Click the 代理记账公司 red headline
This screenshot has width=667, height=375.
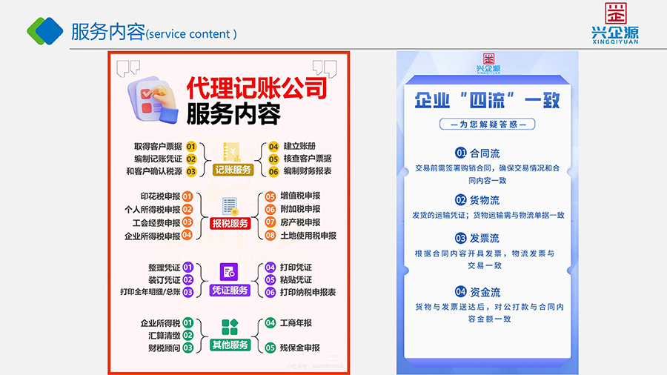pos(256,88)
